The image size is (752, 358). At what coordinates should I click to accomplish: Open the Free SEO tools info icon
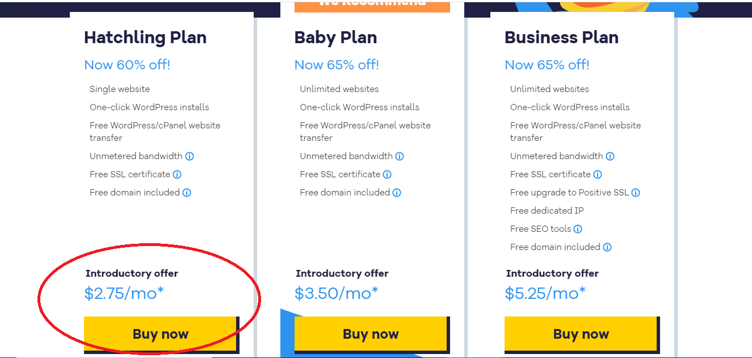coord(578,229)
